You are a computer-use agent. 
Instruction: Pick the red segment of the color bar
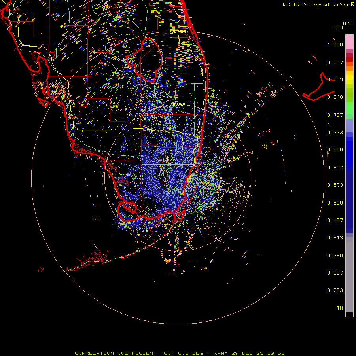pos(349,59)
